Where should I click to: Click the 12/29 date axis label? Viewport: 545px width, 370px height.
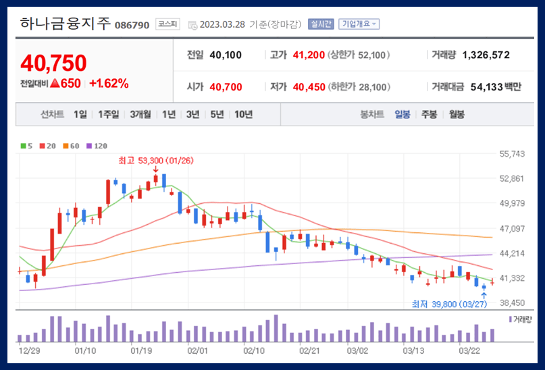[29, 350]
